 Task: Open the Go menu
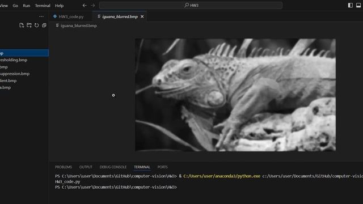coord(15,6)
